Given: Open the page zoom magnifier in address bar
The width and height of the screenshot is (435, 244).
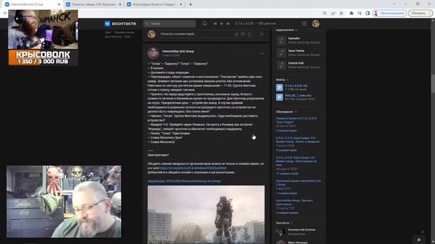Looking at the screenshot, I should (x=325, y=14).
